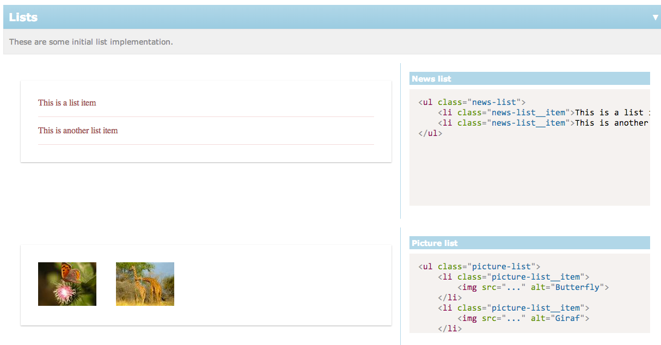Image resolution: width=661 pixels, height=345 pixels.
Task: Click the description 'These are some initial list implementation.'
Action: [x=91, y=42]
